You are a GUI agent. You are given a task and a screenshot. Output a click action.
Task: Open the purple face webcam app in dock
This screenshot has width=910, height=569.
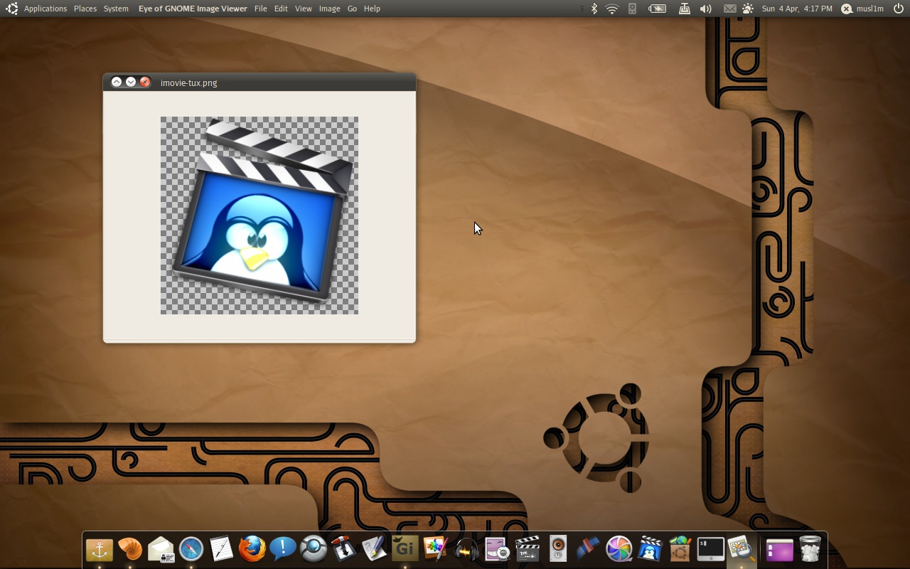pos(497,549)
